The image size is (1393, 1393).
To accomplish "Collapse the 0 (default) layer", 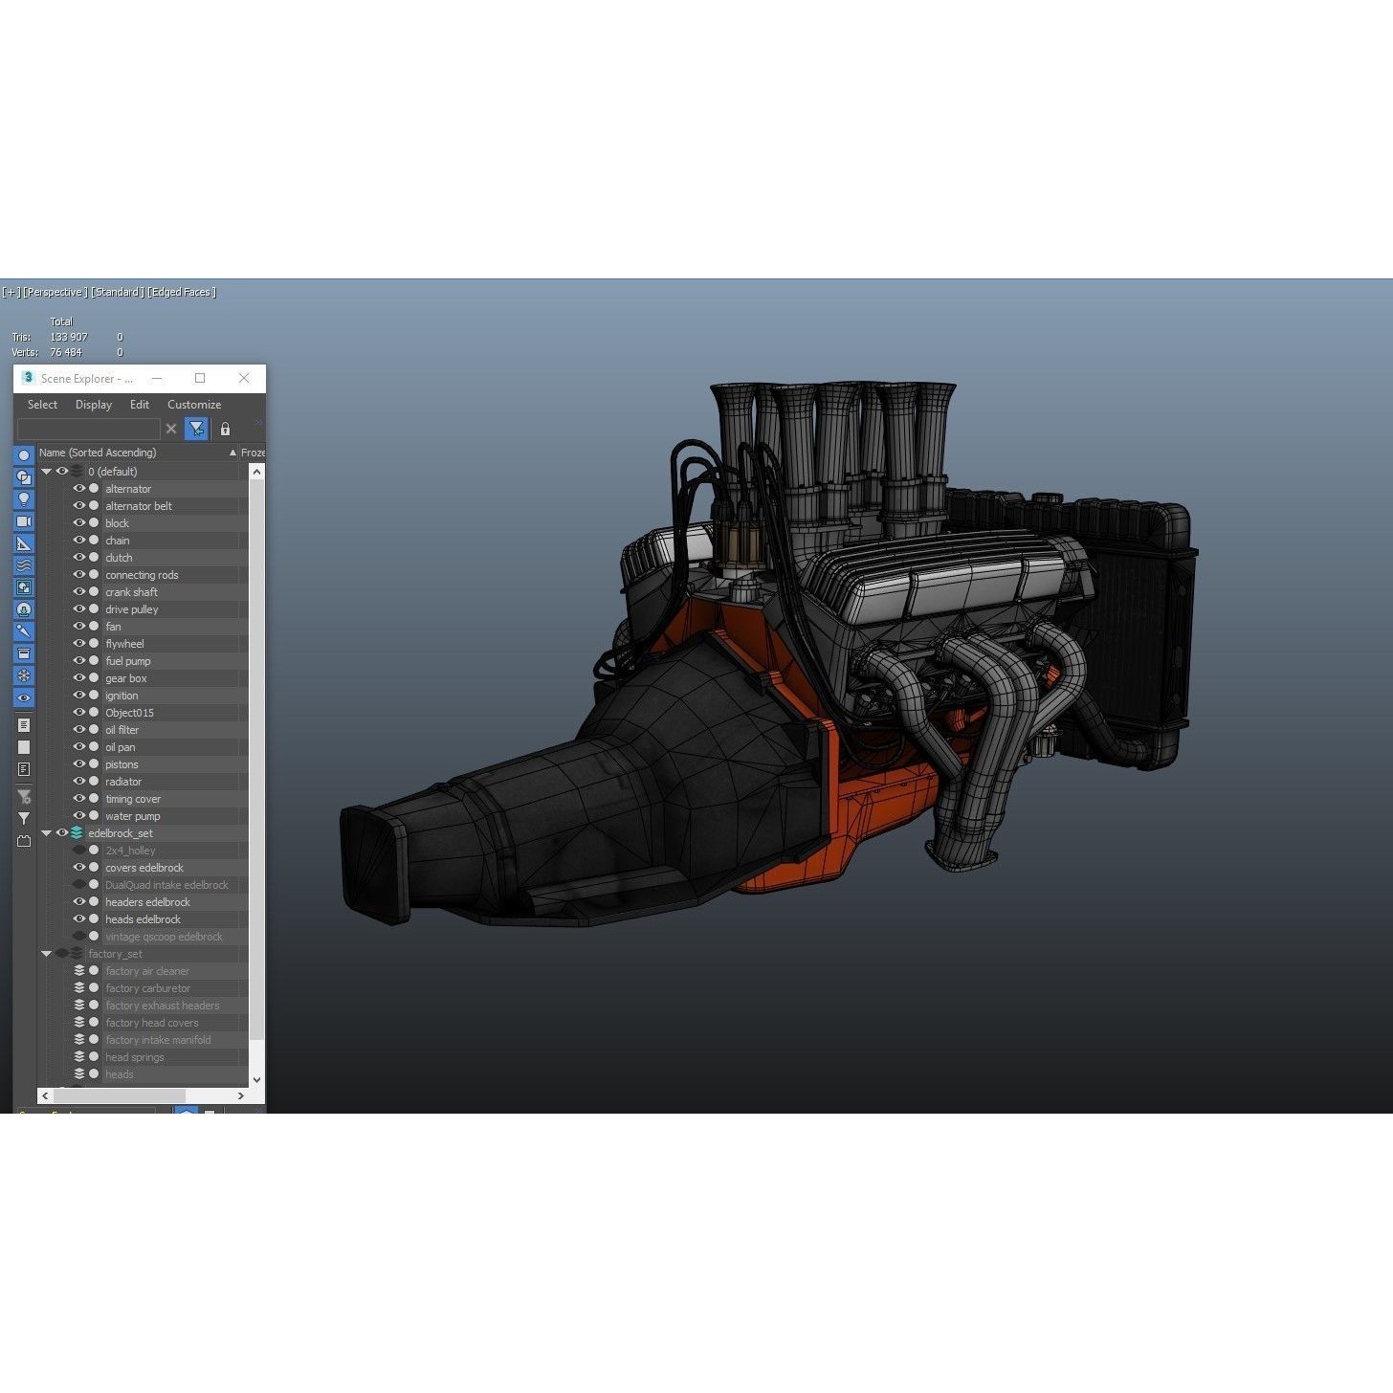I will tap(46, 472).
